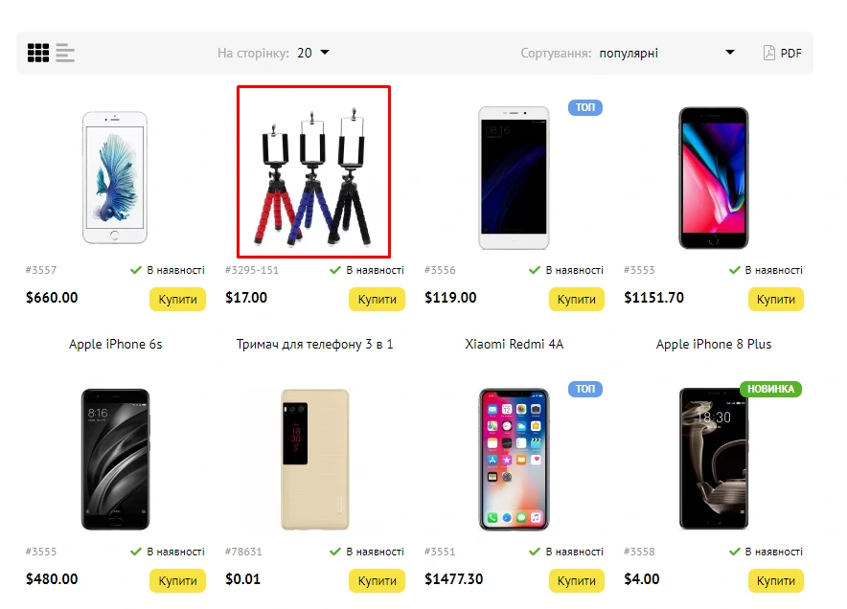
Task: Open the Apple iPhone 8 Plus link
Action: (x=714, y=344)
